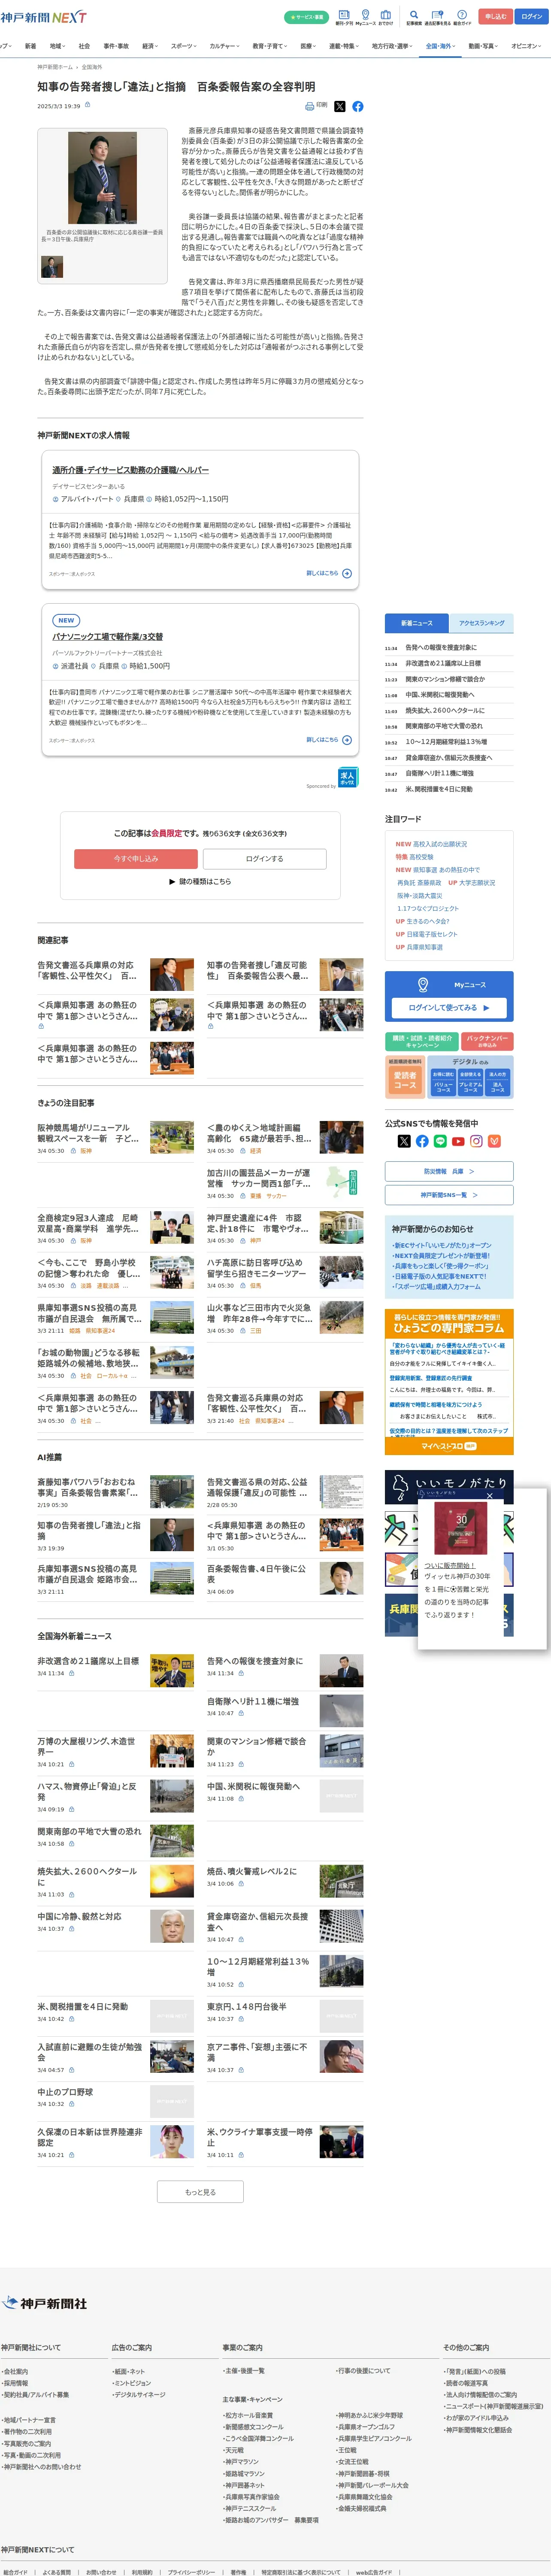The height and width of the screenshot is (2576, 551).
Task: Open small thumbnail under article photo
Action: [x=52, y=267]
